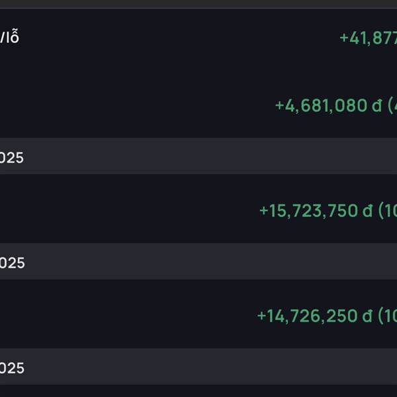397x397 pixels.
Task: Click the +41,877 total profit value
Action: [x=368, y=38]
